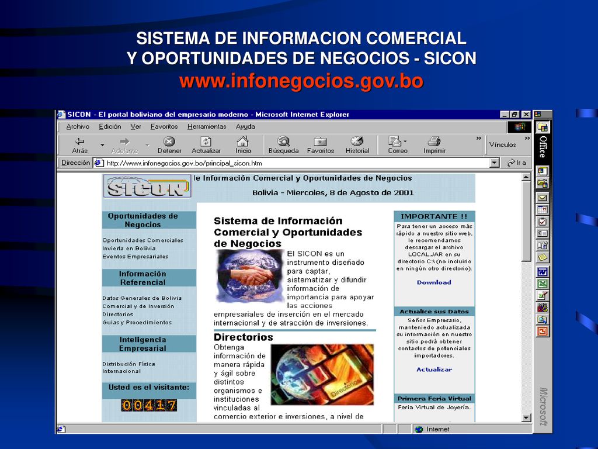Open the Favoritos menu in the menu bar
The width and height of the screenshot is (598, 449).
point(164,127)
